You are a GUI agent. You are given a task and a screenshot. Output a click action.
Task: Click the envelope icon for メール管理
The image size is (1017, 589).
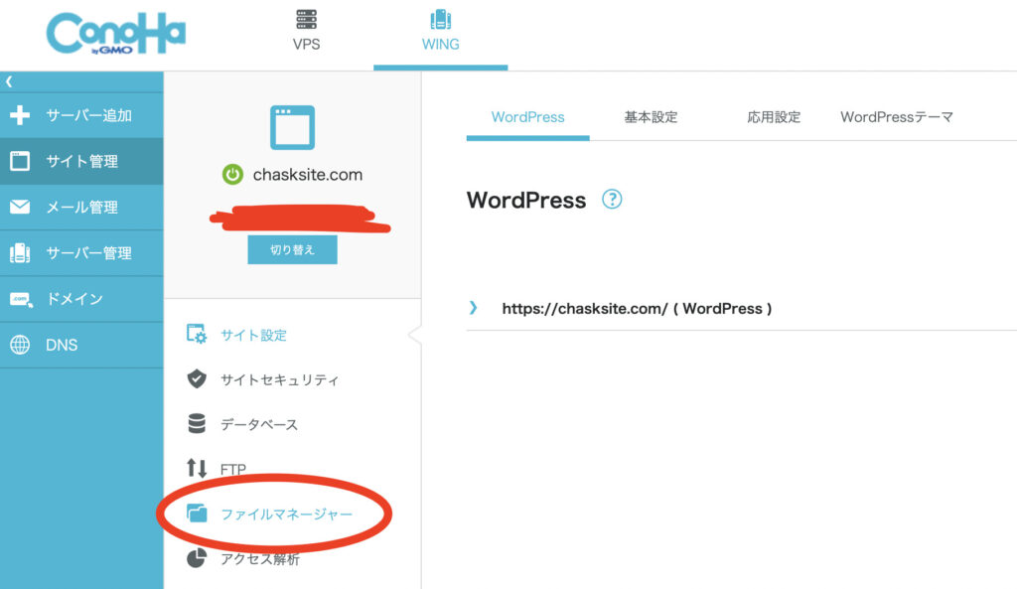click(x=20, y=207)
